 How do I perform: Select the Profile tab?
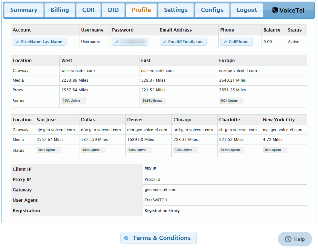(141, 10)
